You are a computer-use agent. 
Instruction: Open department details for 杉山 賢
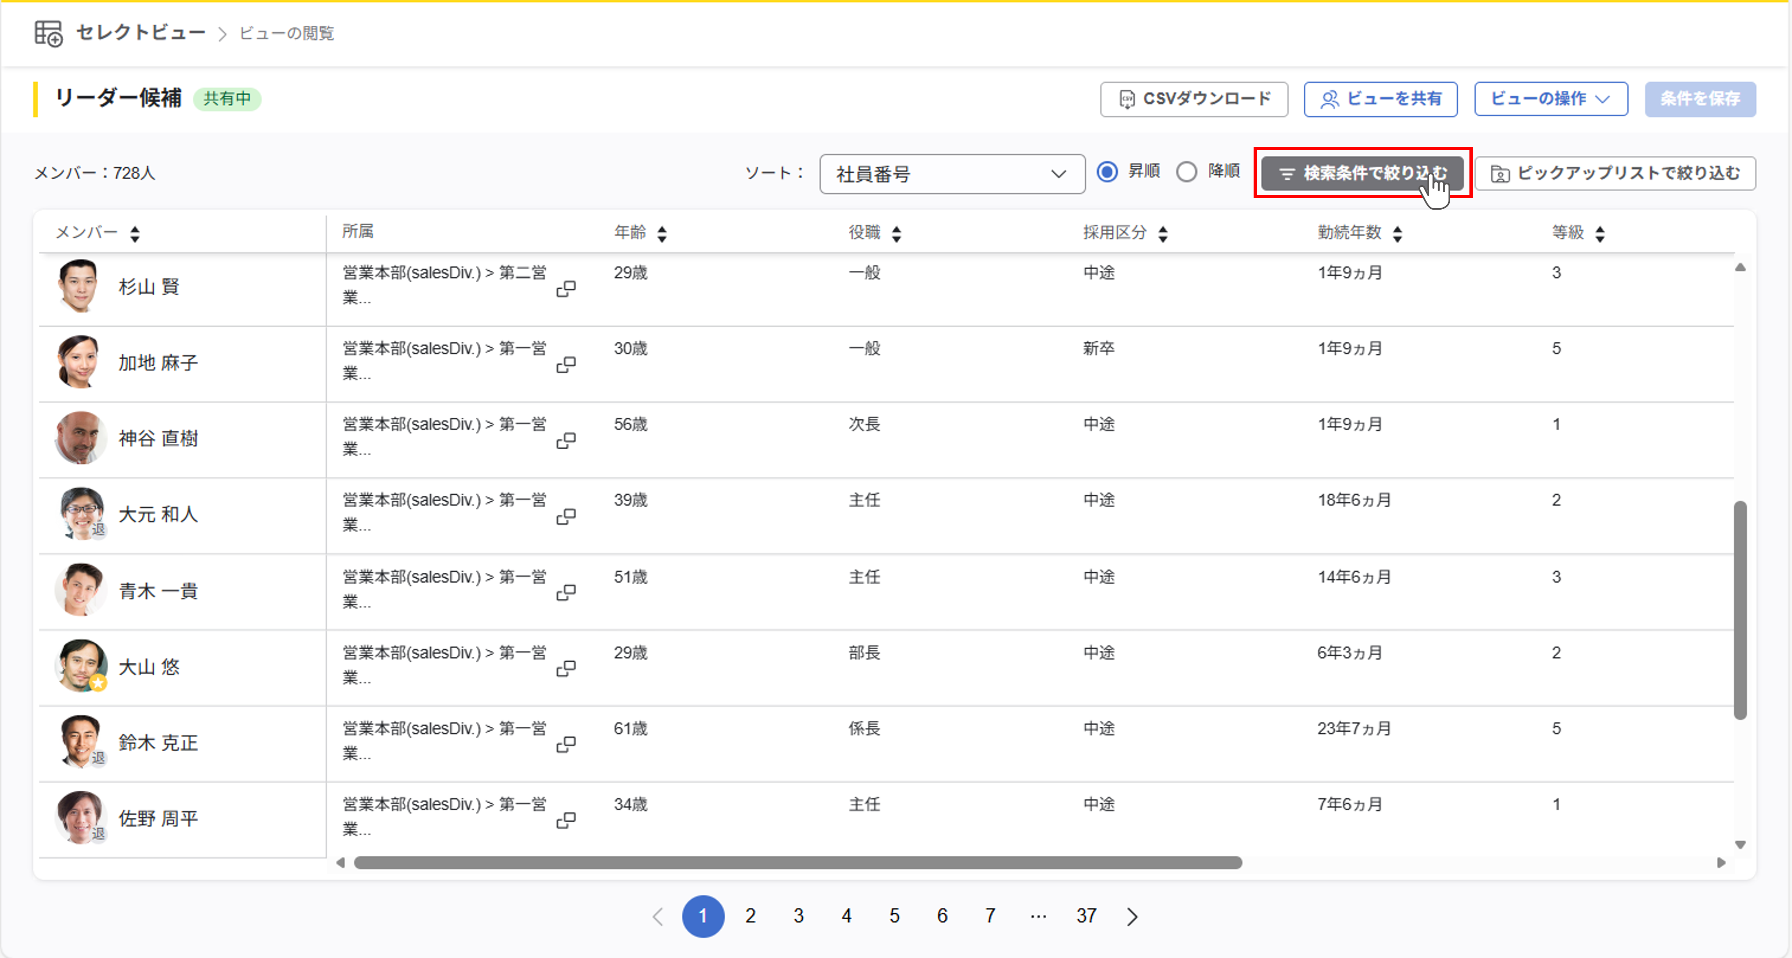pyautogui.click(x=566, y=289)
